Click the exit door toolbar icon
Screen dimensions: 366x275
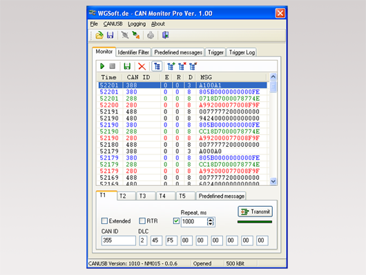(x=165, y=35)
